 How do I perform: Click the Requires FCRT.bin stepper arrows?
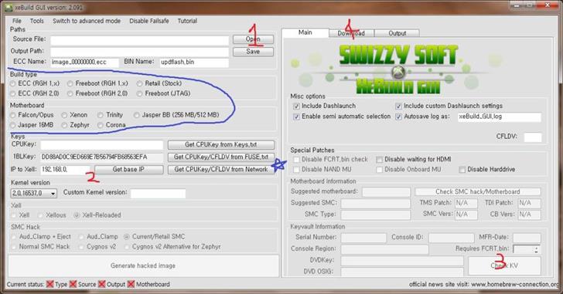pos(536,249)
